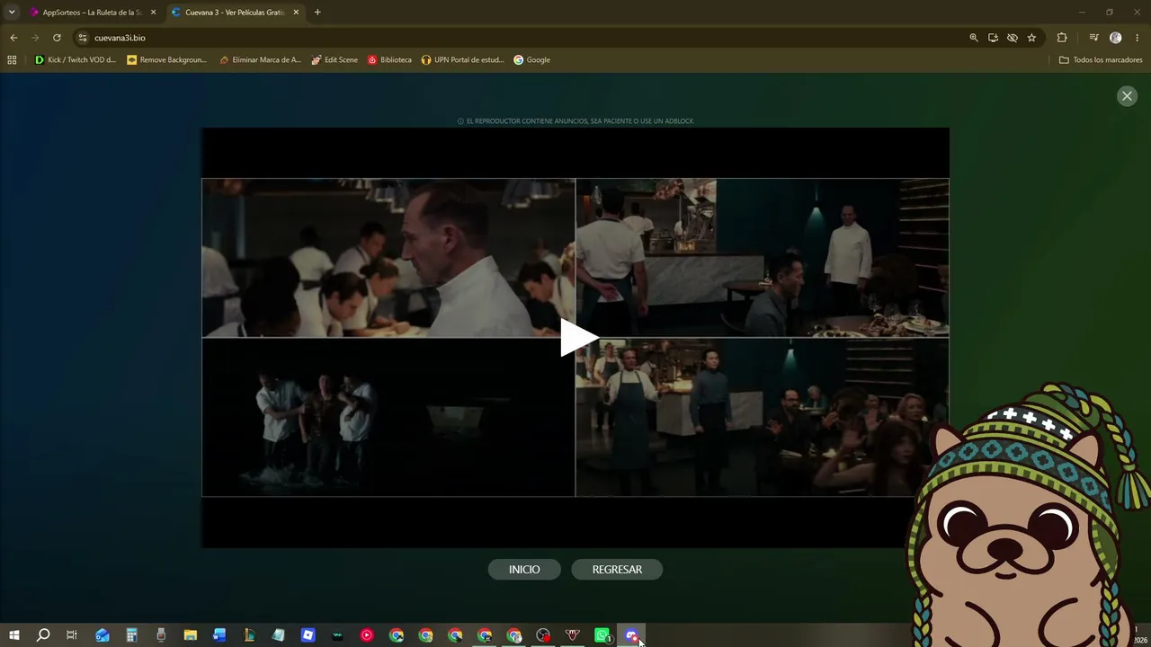Click the REGRESAR button
This screenshot has width=1151, height=647.
point(617,570)
